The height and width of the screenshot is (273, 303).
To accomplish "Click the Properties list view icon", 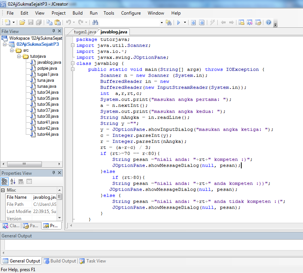I will [21, 181].
